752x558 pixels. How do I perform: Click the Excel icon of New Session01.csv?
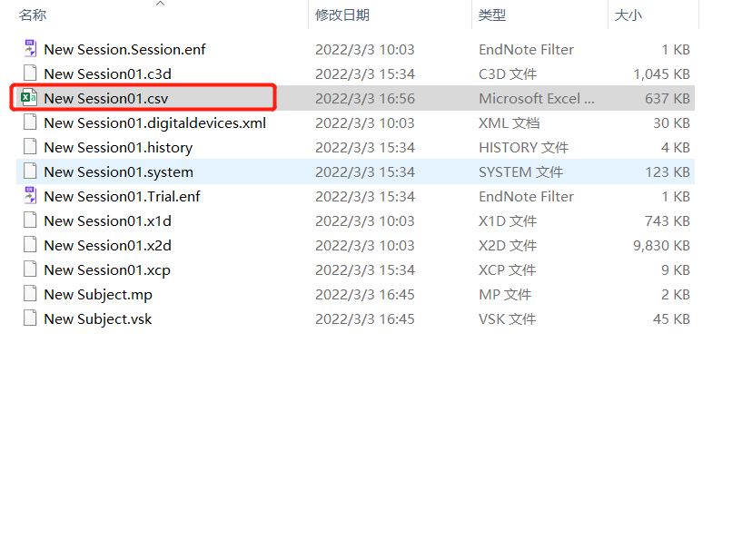pos(29,98)
